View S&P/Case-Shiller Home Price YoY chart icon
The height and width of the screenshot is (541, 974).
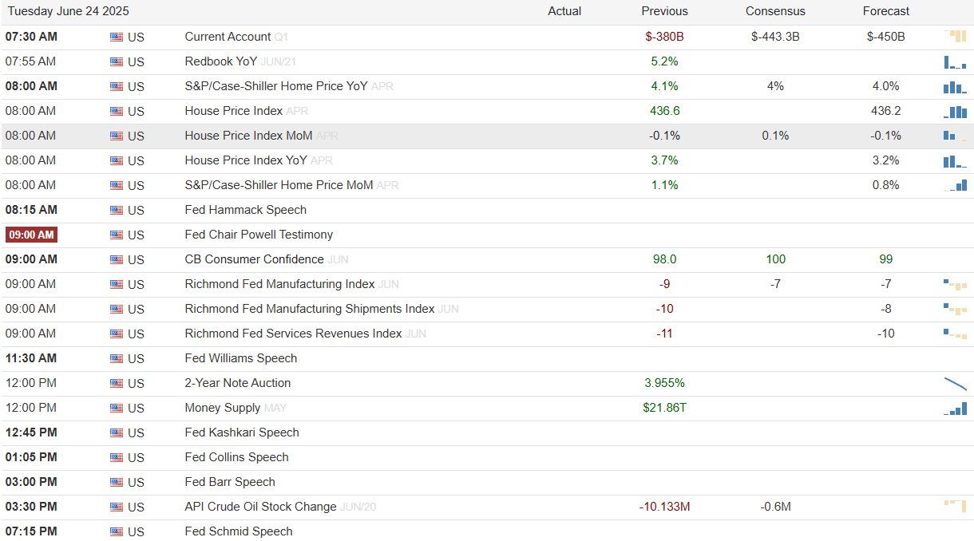[956, 86]
